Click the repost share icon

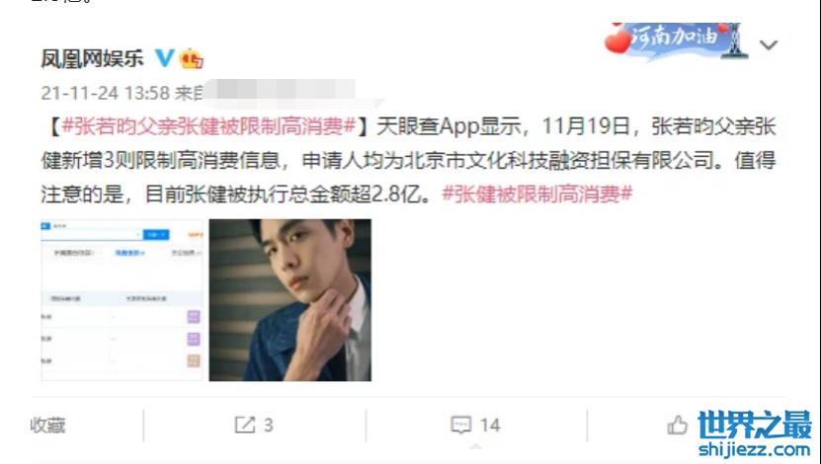coord(244,425)
